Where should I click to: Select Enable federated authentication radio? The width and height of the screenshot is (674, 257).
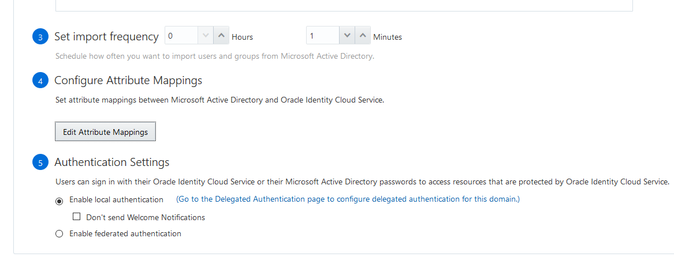[x=59, y=234]
